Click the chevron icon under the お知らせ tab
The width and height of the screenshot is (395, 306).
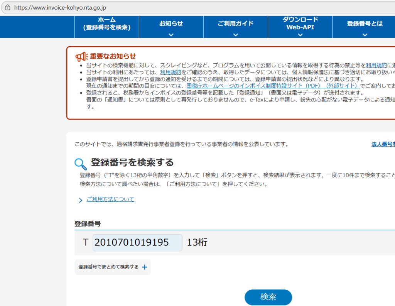[x=170, y=34]
